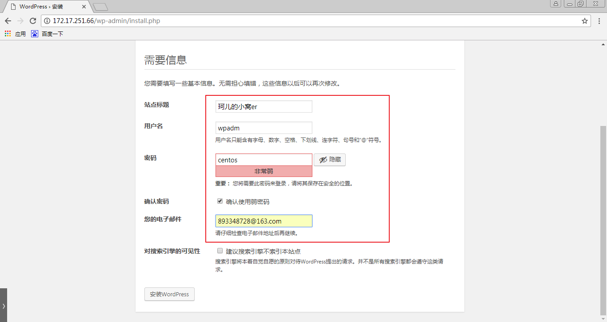The height and width of the screenshot is (322, 607).
Task: Click the 密码 label
Action: click(150, 158)
